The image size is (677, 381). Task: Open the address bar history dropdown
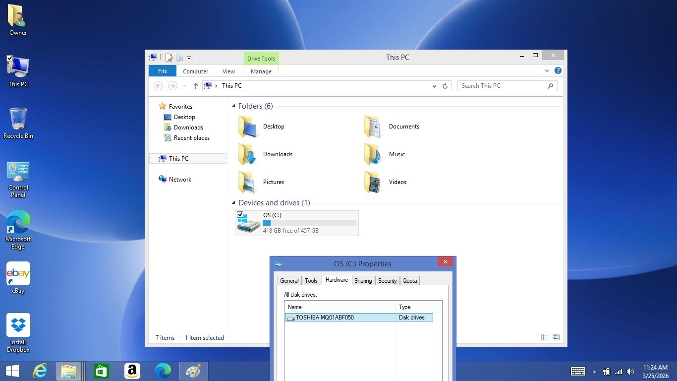[434, 86]
